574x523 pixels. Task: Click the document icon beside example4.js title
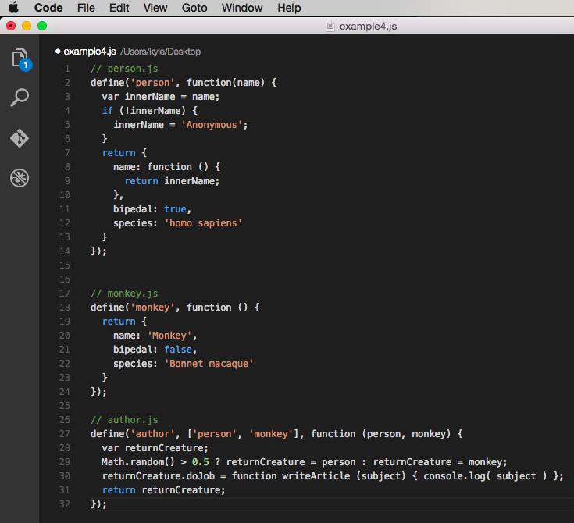point(330,26)
